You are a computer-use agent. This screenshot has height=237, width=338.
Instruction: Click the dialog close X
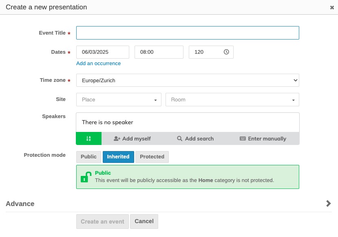tap(332, 7)
